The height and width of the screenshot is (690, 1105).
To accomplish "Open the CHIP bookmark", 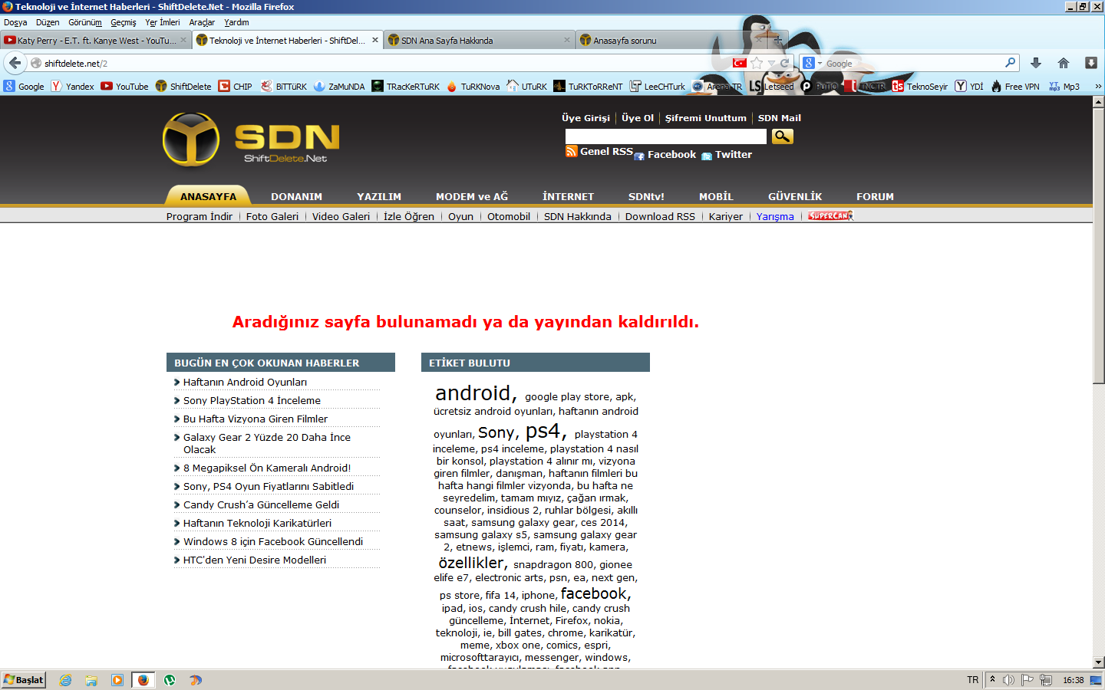I will (235, 87).
